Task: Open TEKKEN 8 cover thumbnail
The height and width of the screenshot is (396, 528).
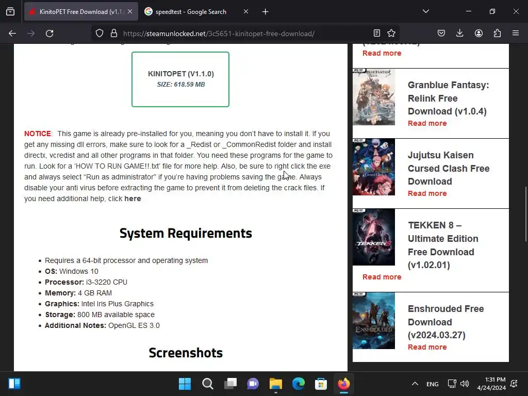Action: (x=374, y=237)
